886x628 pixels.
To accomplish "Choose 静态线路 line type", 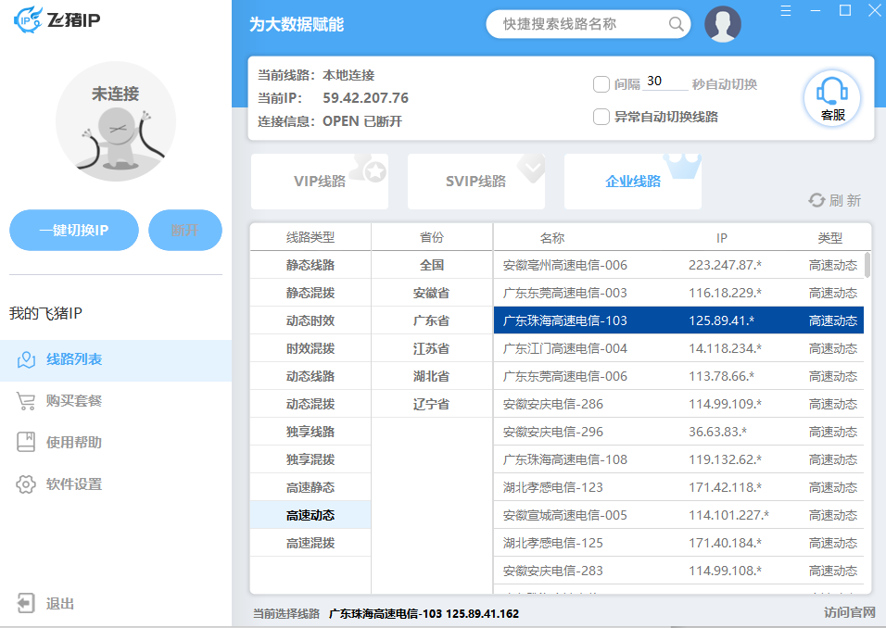I will point(310,265).
